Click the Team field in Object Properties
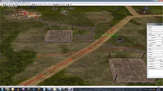Image resolution: width=163 pixels, height=91 pixels. (x=157, y=30)
